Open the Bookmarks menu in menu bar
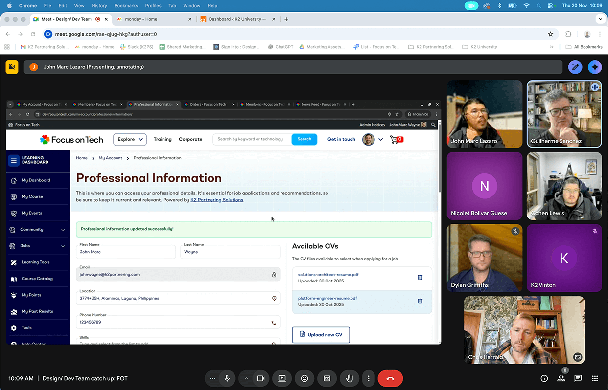The image size is (608, 390). [126, 6]
